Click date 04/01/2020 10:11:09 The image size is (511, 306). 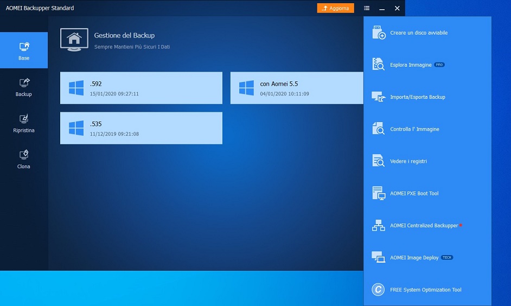(284, 94)
